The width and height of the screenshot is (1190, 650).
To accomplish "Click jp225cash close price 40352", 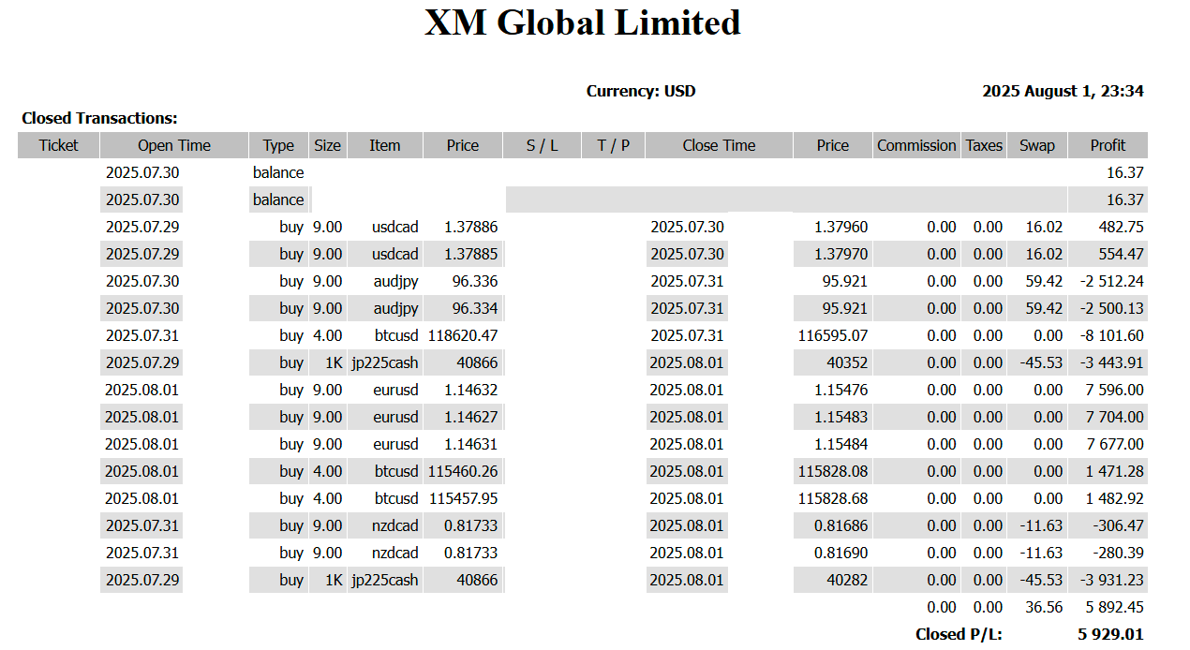I will (847, 362).
